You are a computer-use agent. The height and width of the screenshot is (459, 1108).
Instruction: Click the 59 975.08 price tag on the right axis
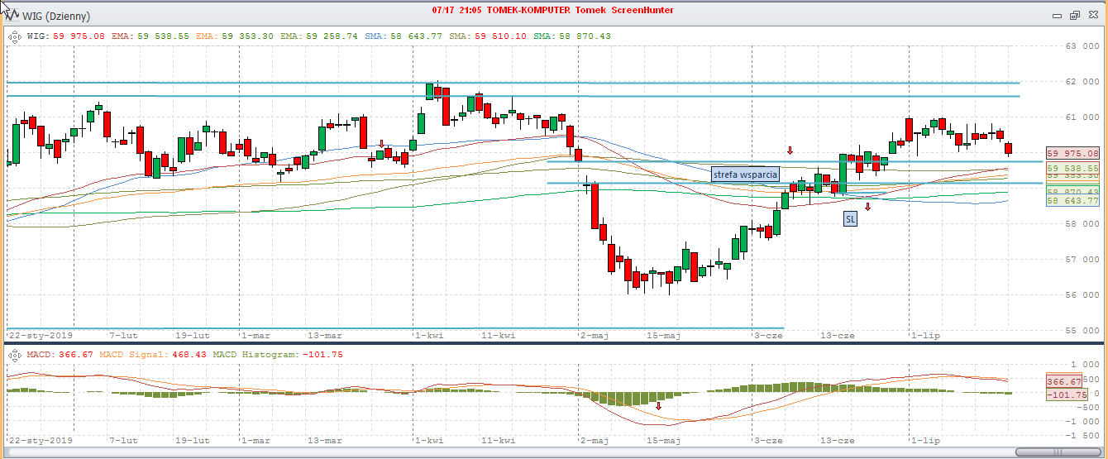[1072, 154]
